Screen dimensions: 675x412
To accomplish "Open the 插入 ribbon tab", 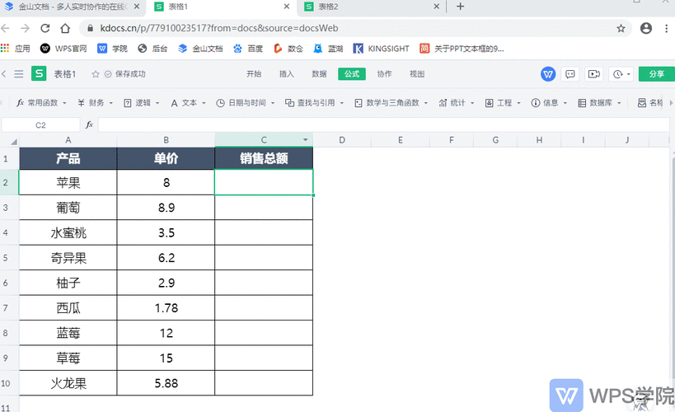I will pos(286,74).
